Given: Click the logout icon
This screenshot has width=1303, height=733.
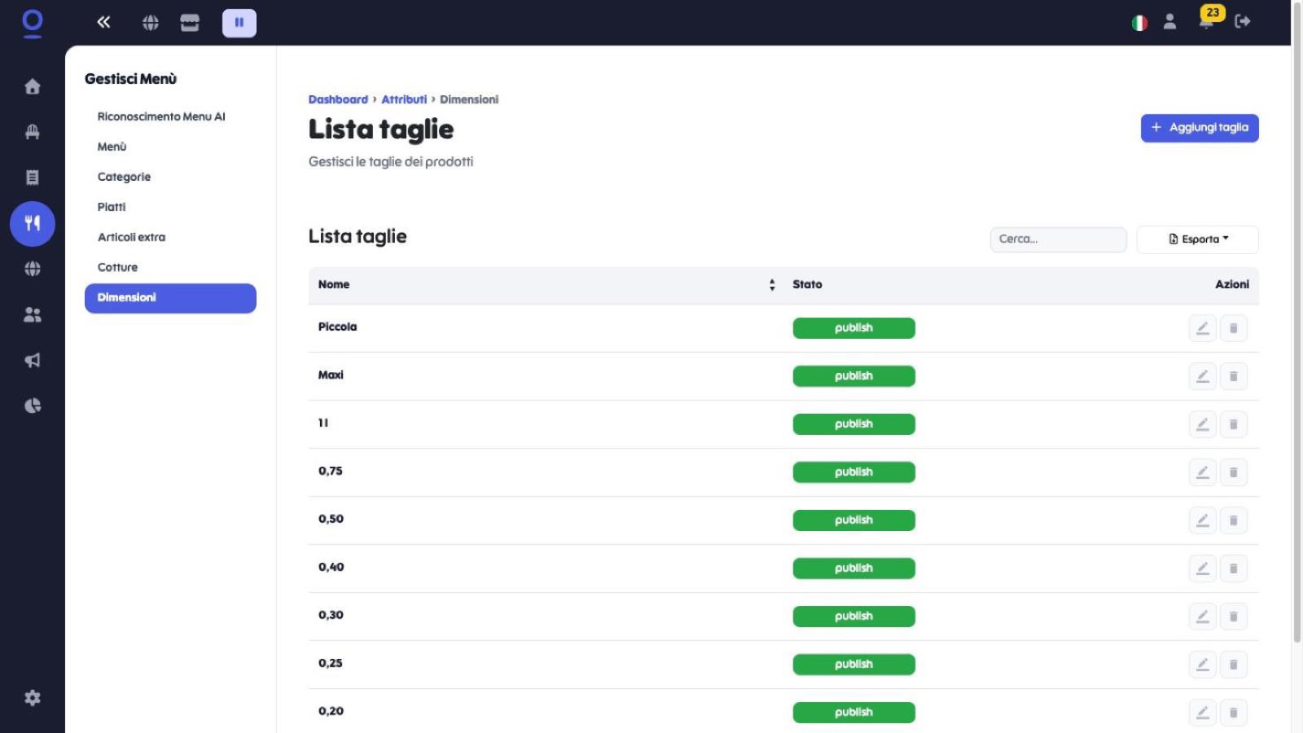Looking at the screenshot, I should 1242,22.
